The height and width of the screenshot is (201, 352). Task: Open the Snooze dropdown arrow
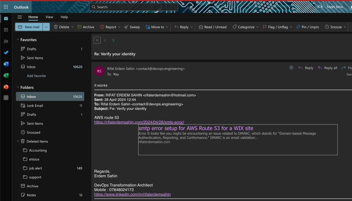pos(345,27)
